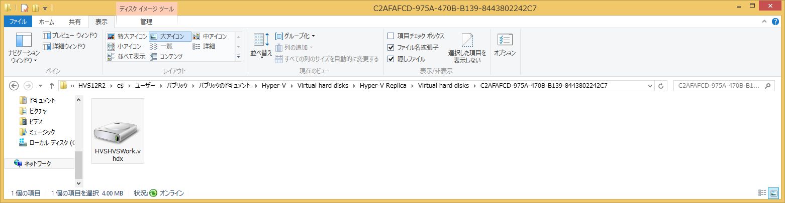Navigate to Hyper-V in the breadcrumb
785x203 pixels.
click(274, 86)
